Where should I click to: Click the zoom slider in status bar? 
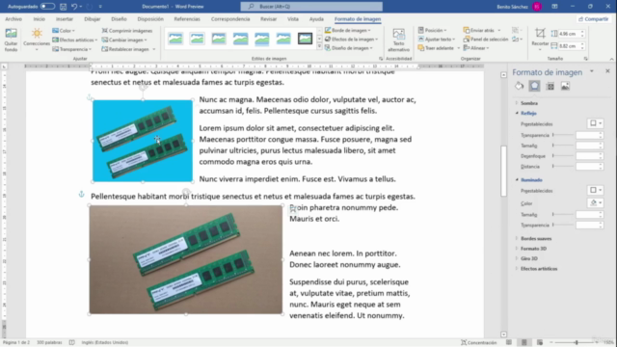click(x=577, y=343)
